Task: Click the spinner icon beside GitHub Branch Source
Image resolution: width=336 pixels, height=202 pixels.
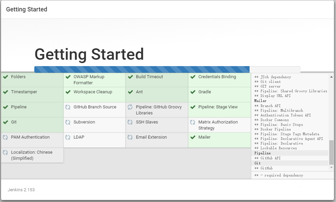Action: click(x=68, y=107)
